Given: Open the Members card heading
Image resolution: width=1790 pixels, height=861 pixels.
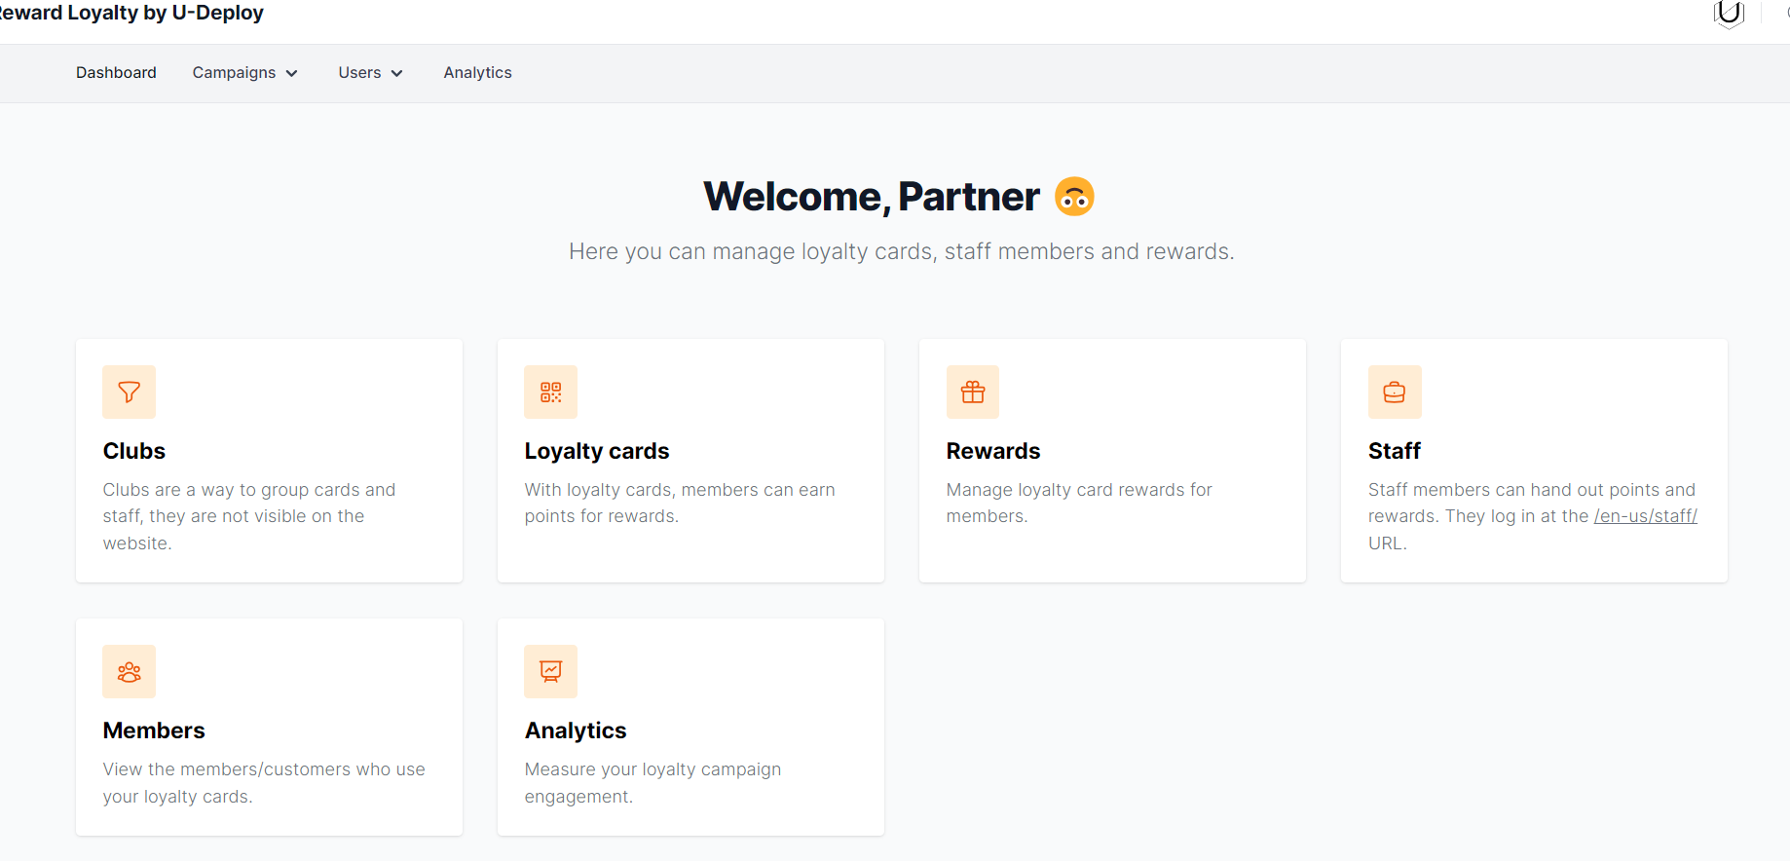Looking at the screenshot, I should (x=154, y=730).
